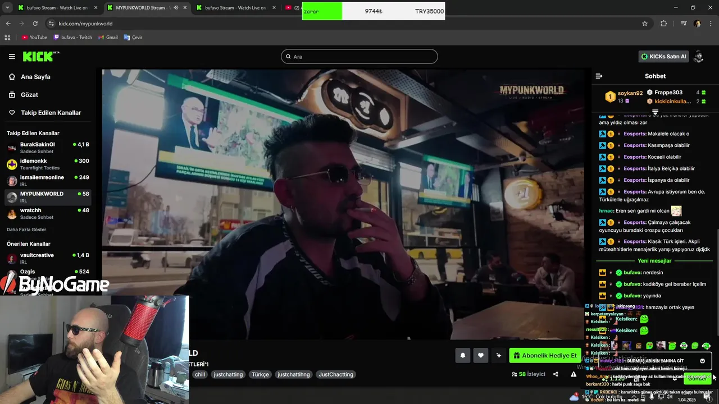The width and height of the screenshot is (719, 404).
Task: Bookmark this page with star icon
Action: click(x=645, y=24)
